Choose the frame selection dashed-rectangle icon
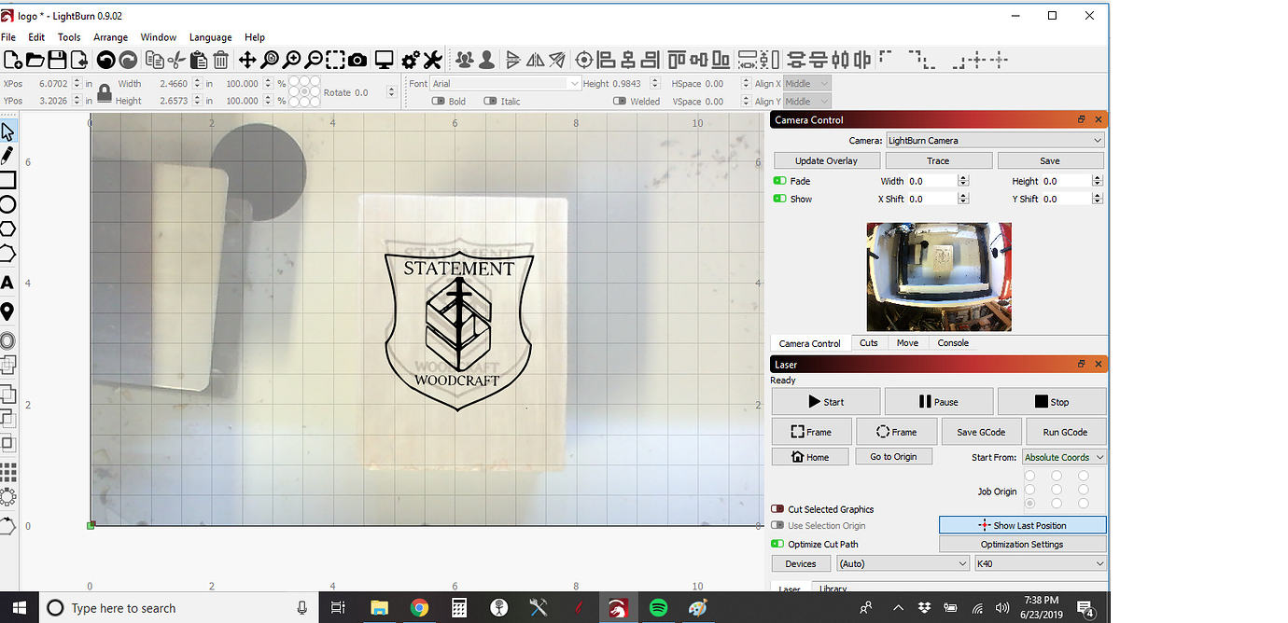This screenshot has width=1288, height=623. [336, 61]
